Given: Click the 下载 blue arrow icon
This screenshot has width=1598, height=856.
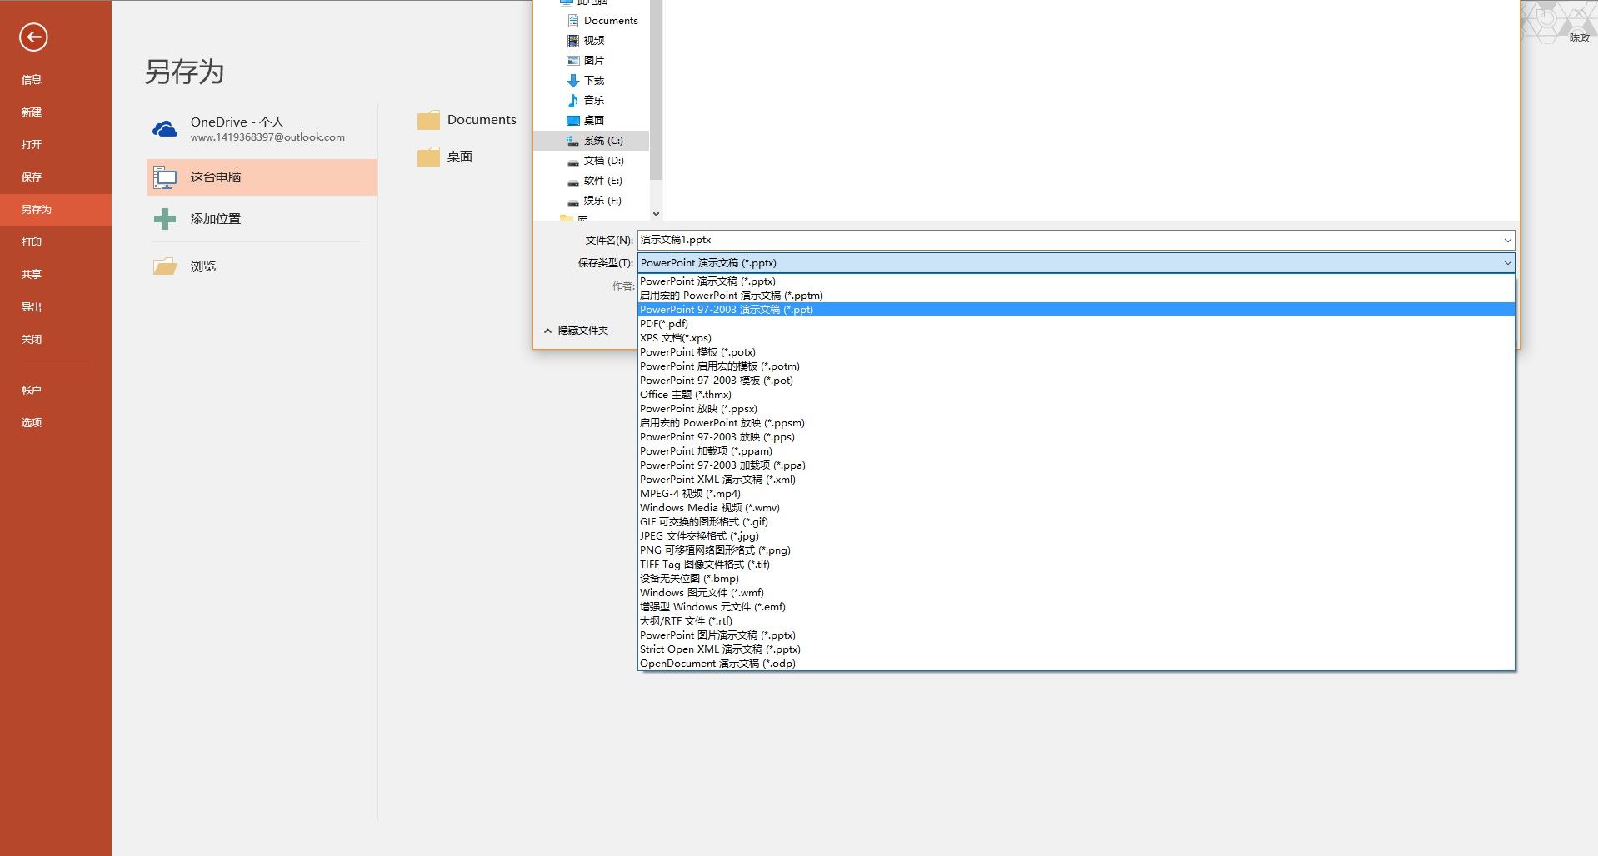Looking at the screenshot, I should tap(573, 81).
